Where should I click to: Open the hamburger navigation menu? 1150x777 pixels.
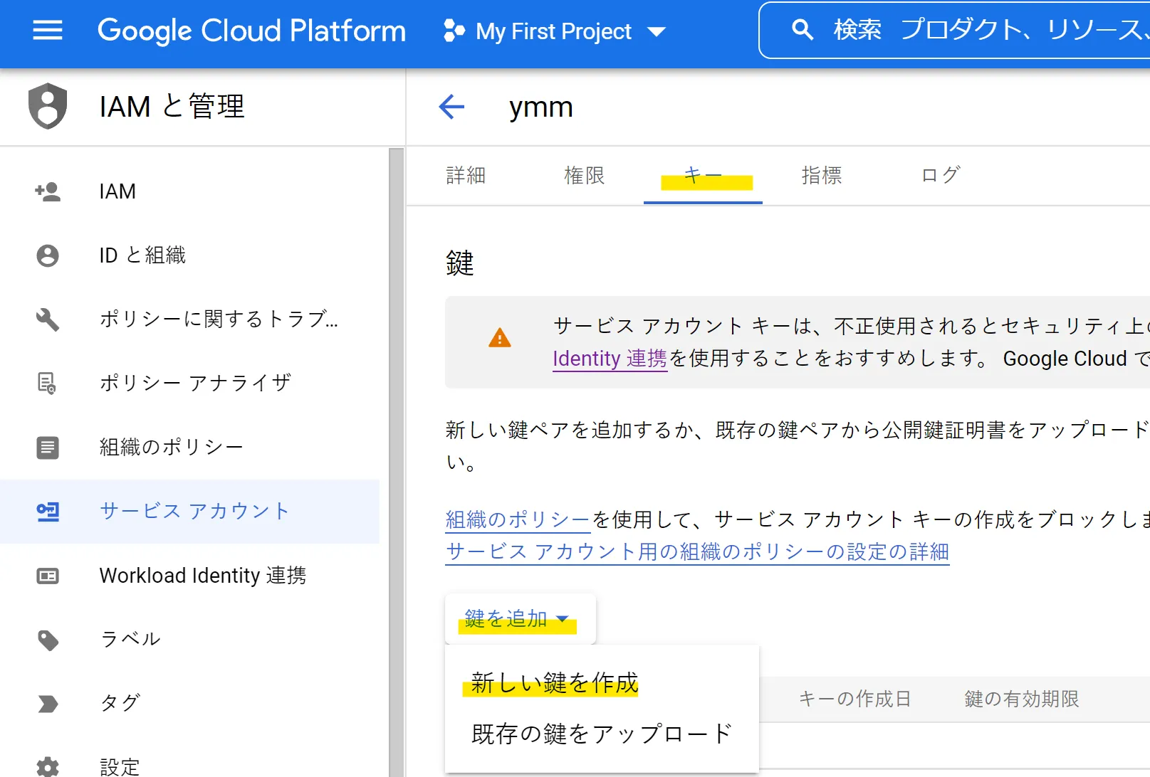48,31
